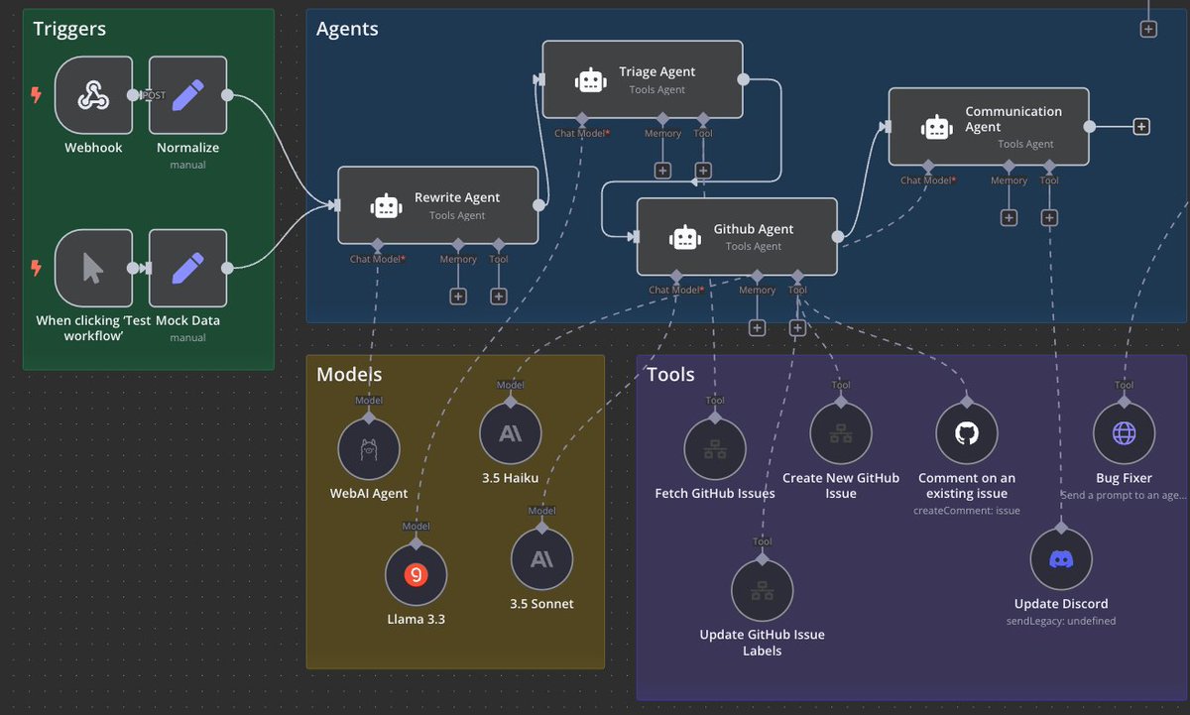Open the Llama 3.3 model node
The image size is (1190, 715).
tap(416, 575)
